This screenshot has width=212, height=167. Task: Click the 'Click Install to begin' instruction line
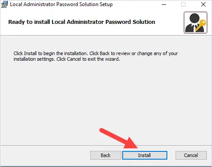(x=96, y=53)
